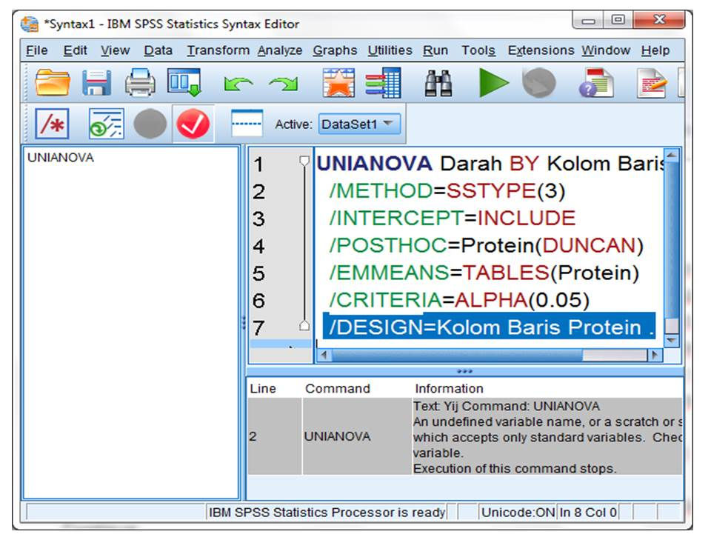This screenshot has height=540, width=711.
Task: Toggle comment selection icon
Action: (52, 123)
